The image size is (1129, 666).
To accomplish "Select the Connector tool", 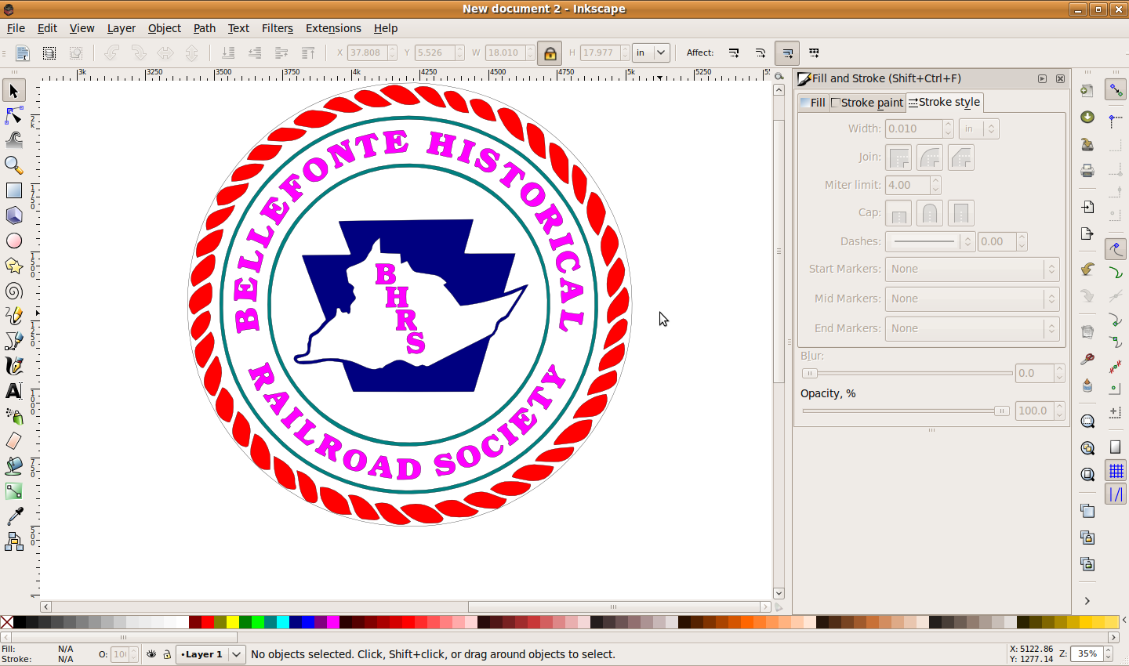I will point(13,541).
